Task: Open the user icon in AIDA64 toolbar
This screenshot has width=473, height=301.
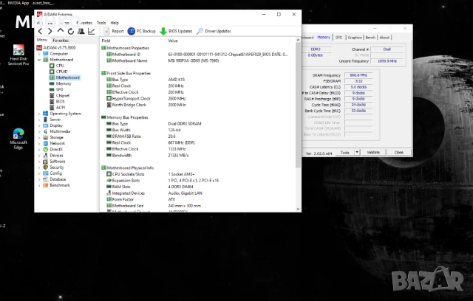Action: click(81, 31)
